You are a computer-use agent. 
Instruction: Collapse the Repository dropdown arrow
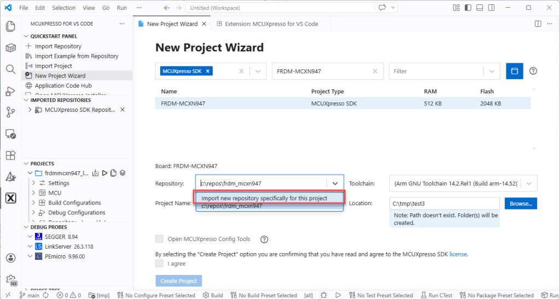335,184
